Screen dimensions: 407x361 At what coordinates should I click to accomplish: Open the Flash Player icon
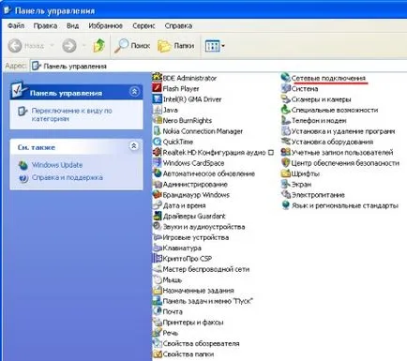click(157, 88)
